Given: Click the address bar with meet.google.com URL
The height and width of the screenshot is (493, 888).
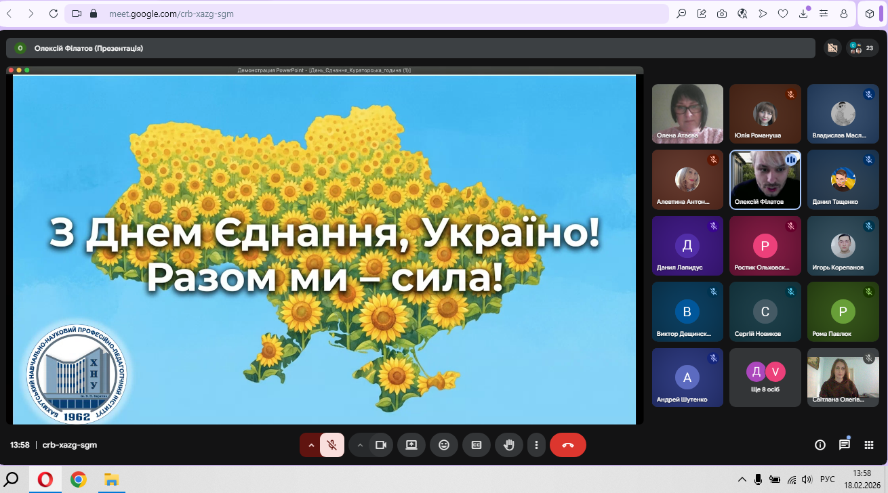Looking at the screenshot, I should (x=366, y=14).
